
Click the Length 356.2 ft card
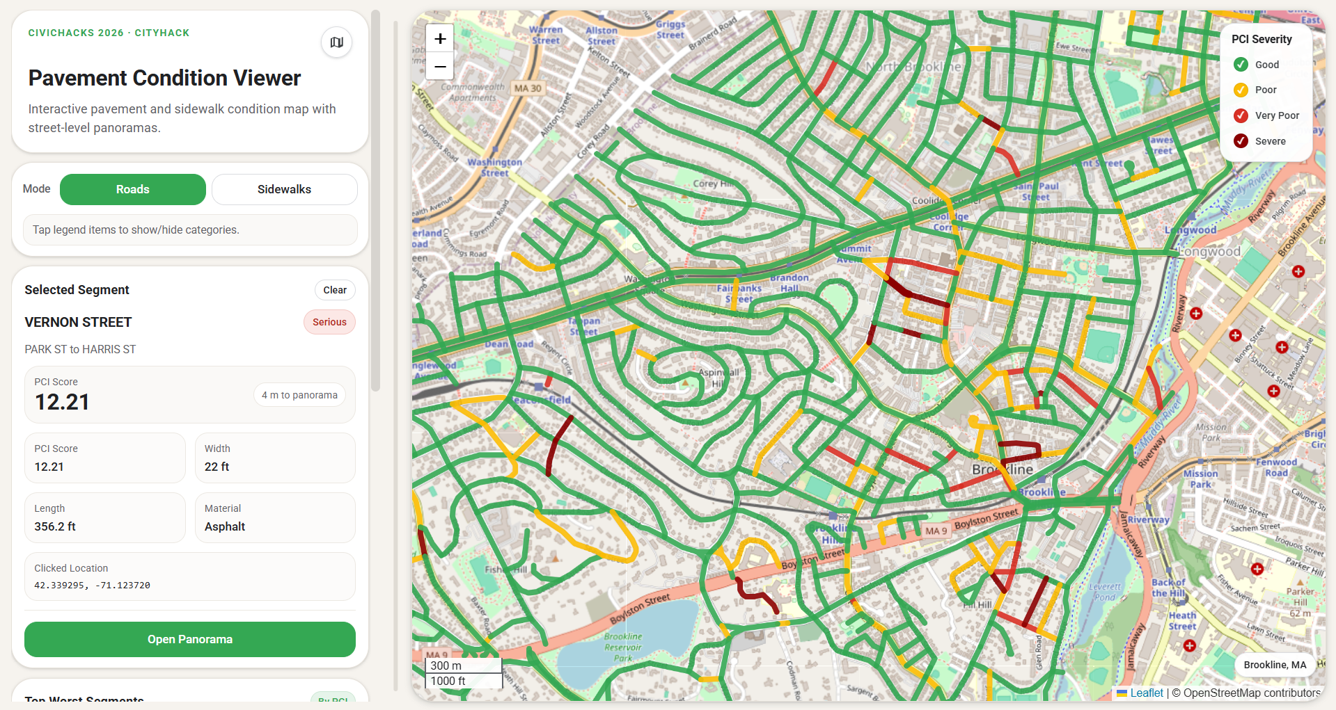105,518
